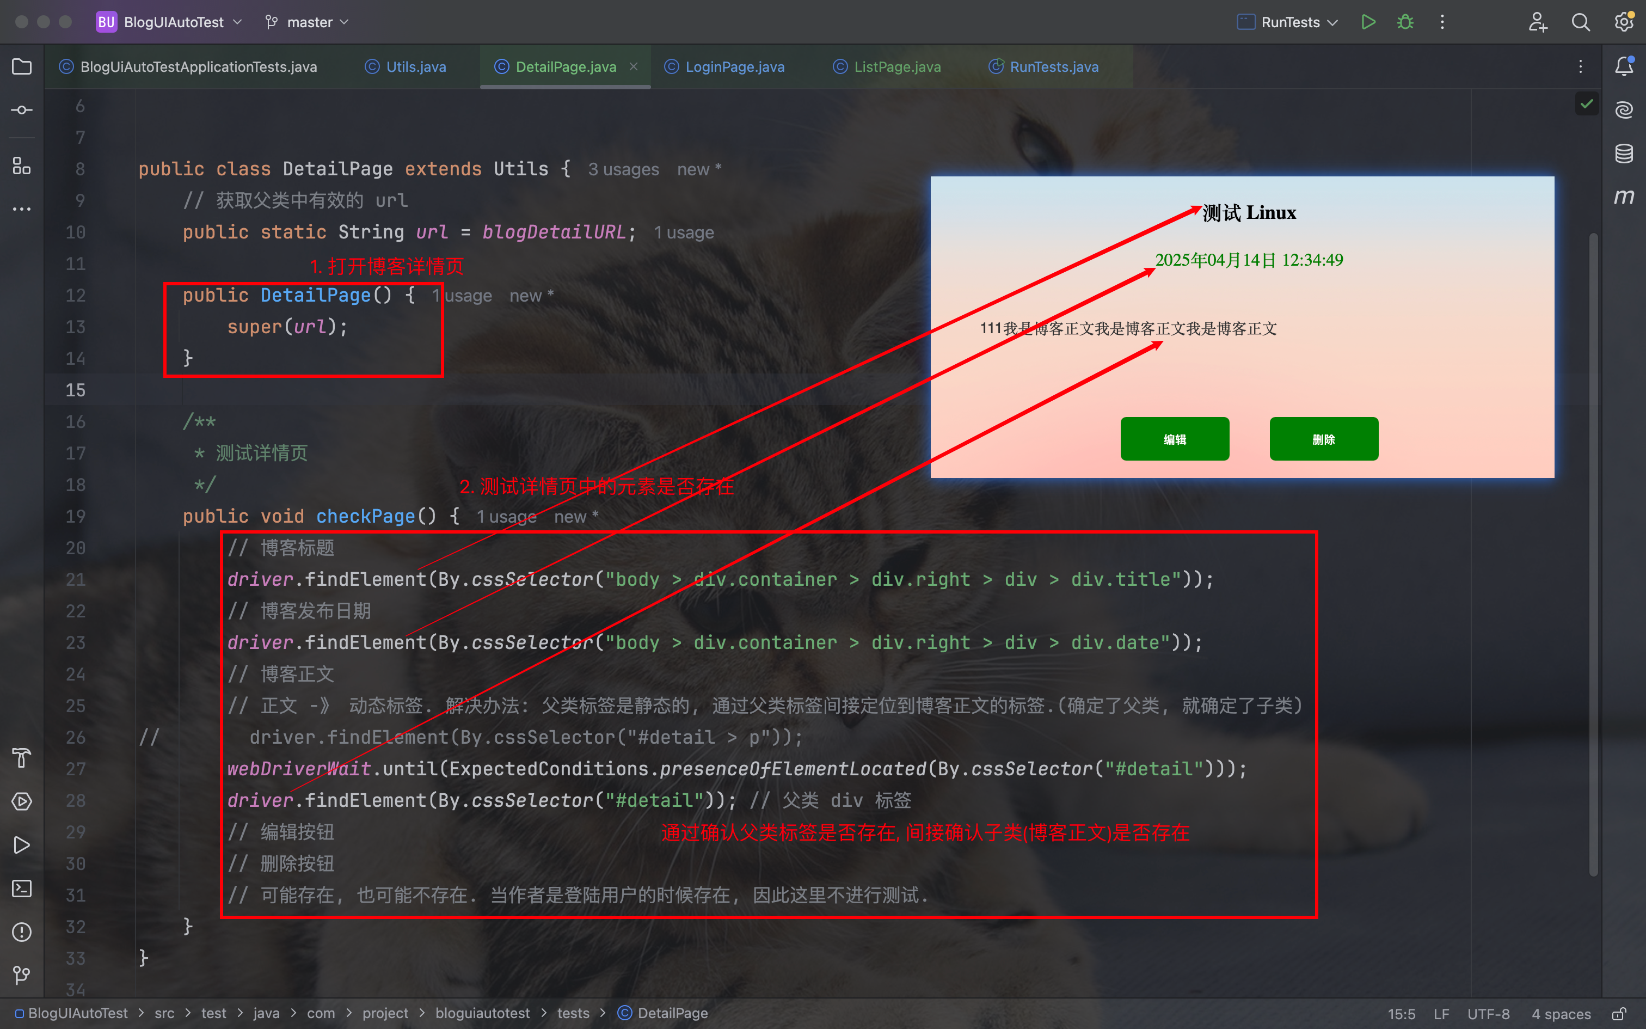Open the Structure tool window icon
The image size is (1646, 1029).
[22, 166]
